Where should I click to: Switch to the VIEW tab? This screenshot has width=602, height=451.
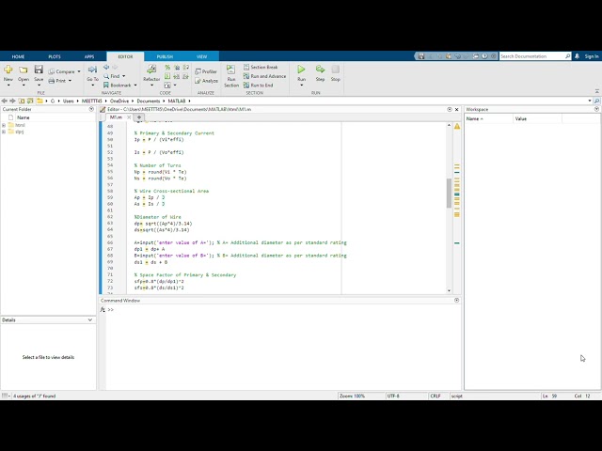pyautogui.click(x=201, y=56)
